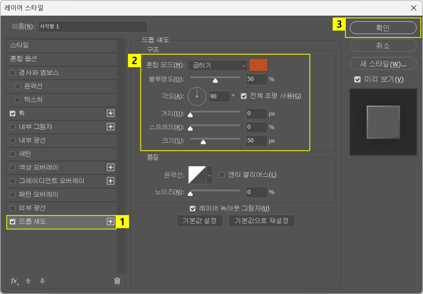
Task: Toggle the 미리 보기 checkbox
Action: coord(357,80)
